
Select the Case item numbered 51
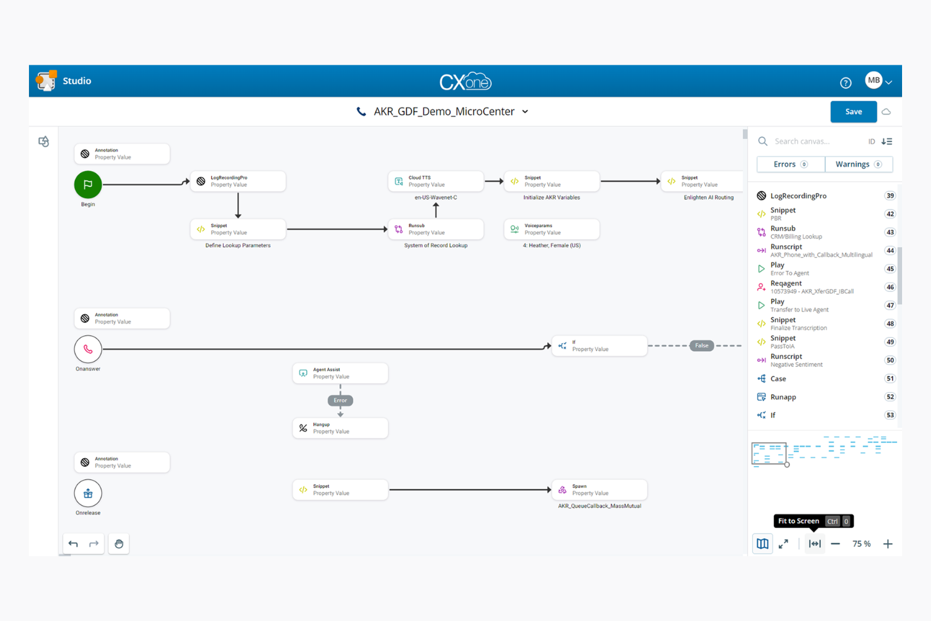tap(825, 379)
